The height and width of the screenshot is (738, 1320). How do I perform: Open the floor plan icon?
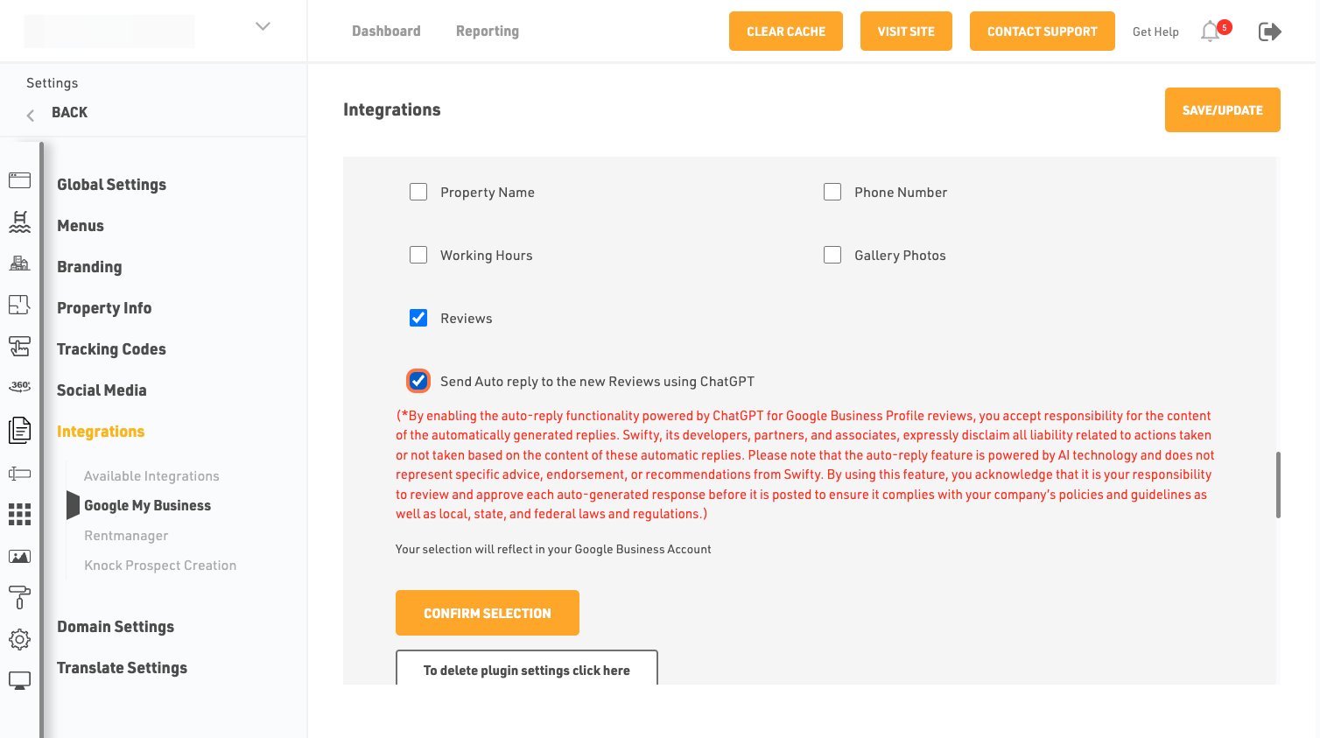click(19, 305)
